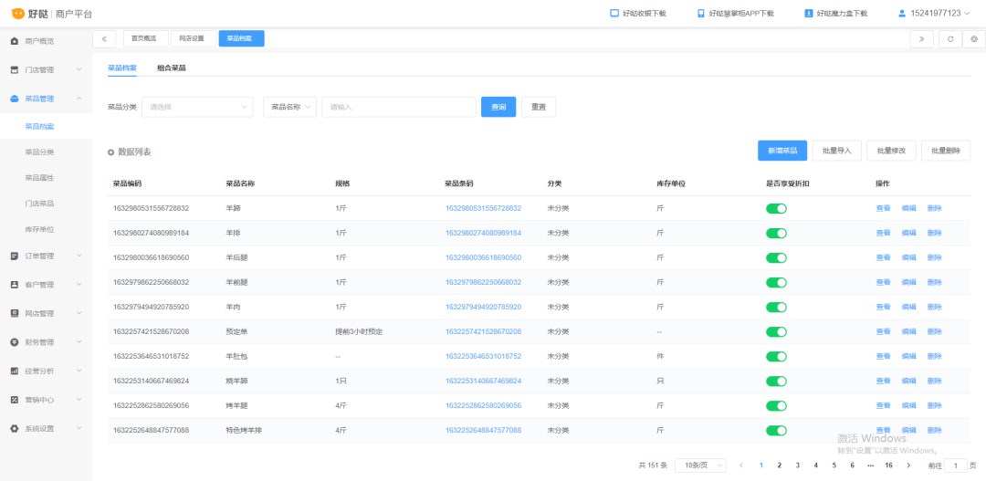Click the close-tabs icon next to refresh
The image size is (986, 481).
click(x=974, y=39)
